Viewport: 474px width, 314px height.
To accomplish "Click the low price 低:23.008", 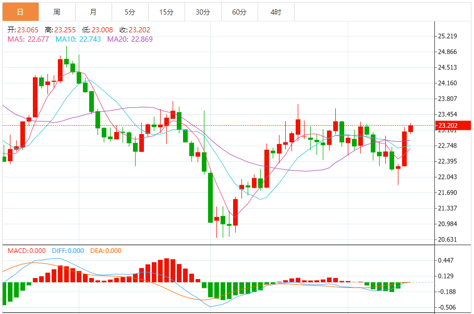I will [98, 30].
